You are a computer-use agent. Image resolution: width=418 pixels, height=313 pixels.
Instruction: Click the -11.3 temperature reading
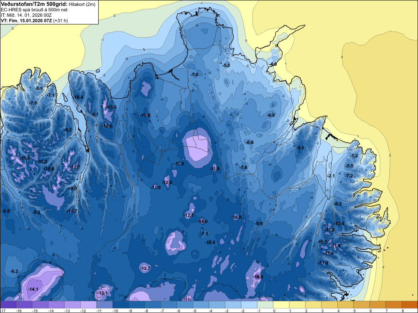click(x=329, y=230)
